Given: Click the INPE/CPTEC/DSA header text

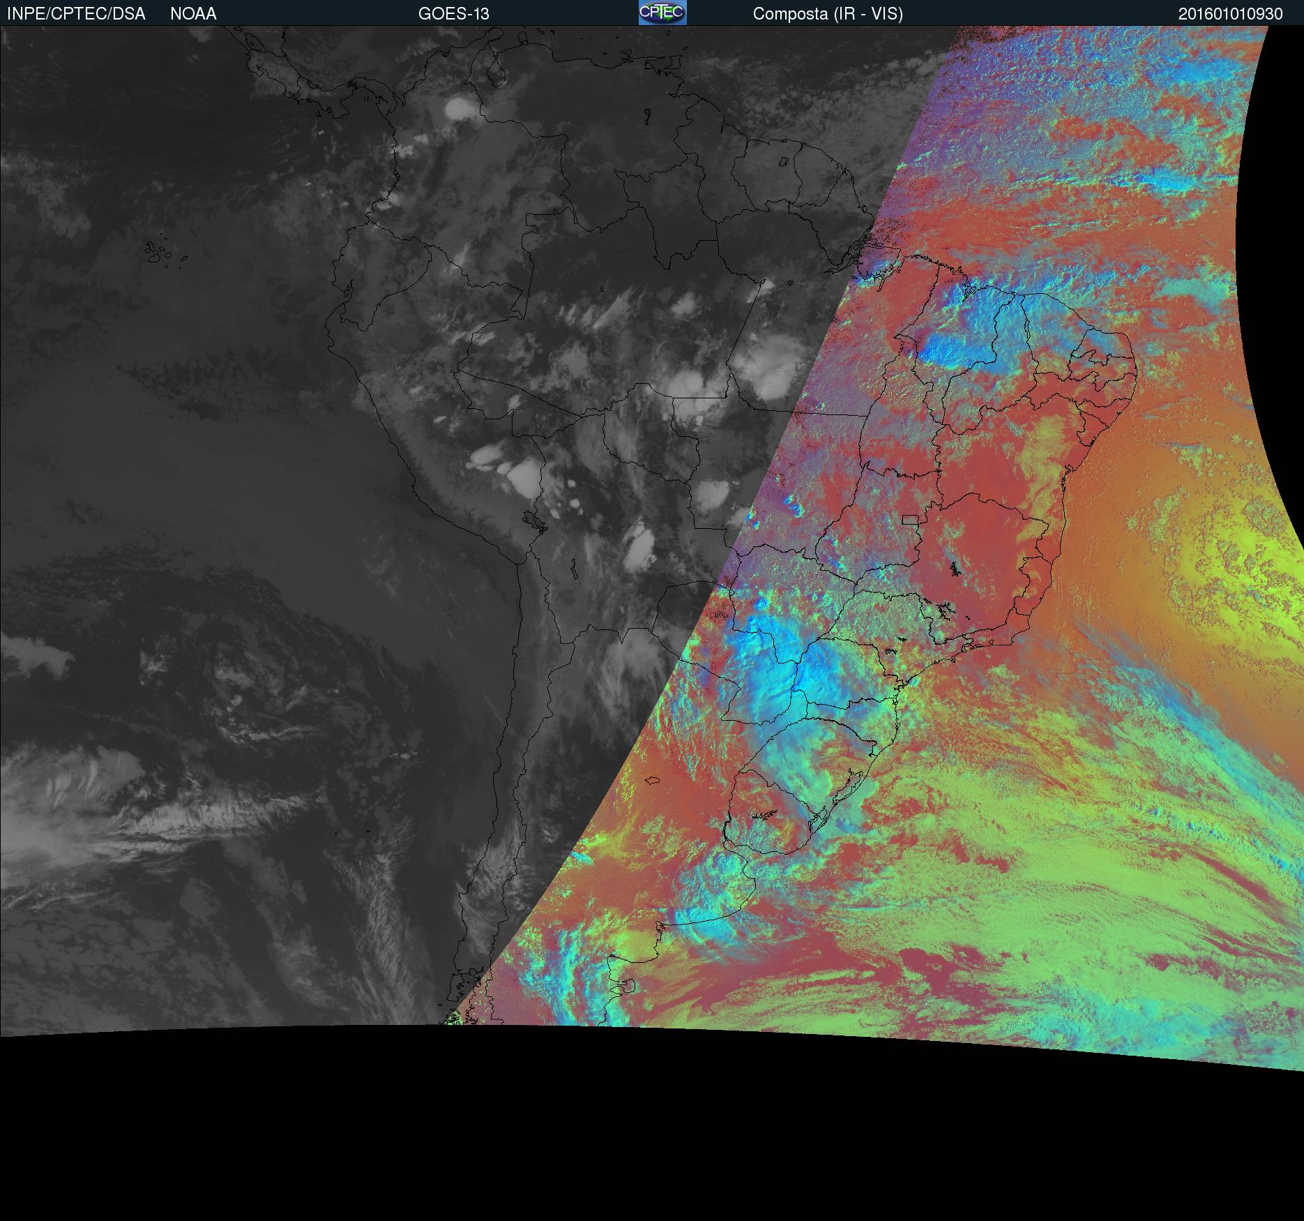Looking at the screenshot, I should pos(76,14).
